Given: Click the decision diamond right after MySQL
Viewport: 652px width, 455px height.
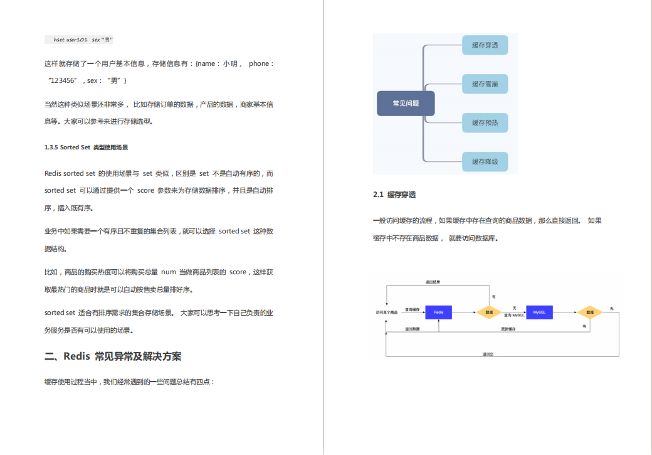Looking at the screenshot, I should click(x=590, y=312).
